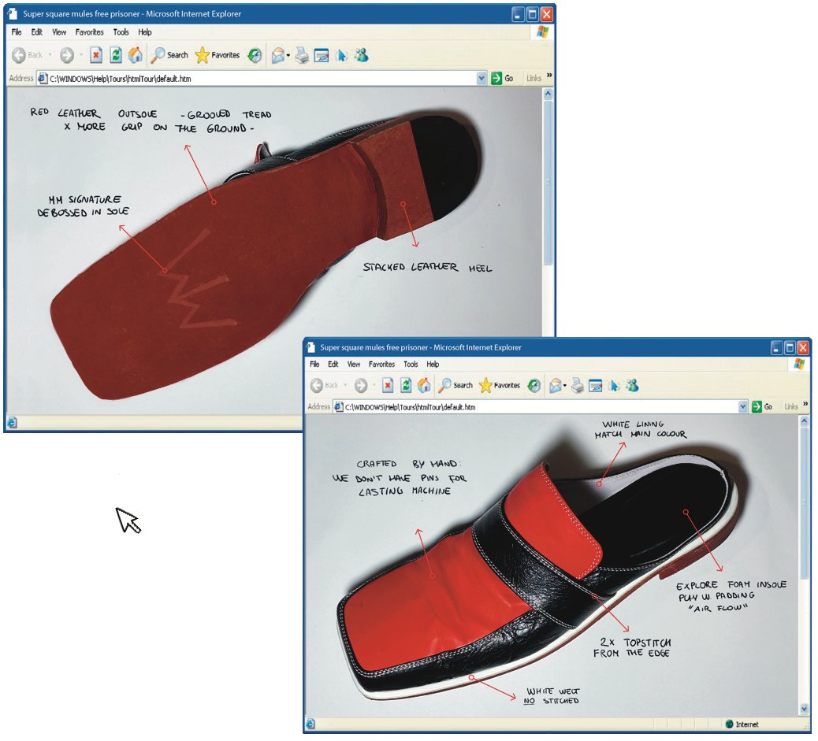The width and height of the screenshot is (818, 741).
Task: Click Print icon in upper window toolbar
Action: pos(302,55)
